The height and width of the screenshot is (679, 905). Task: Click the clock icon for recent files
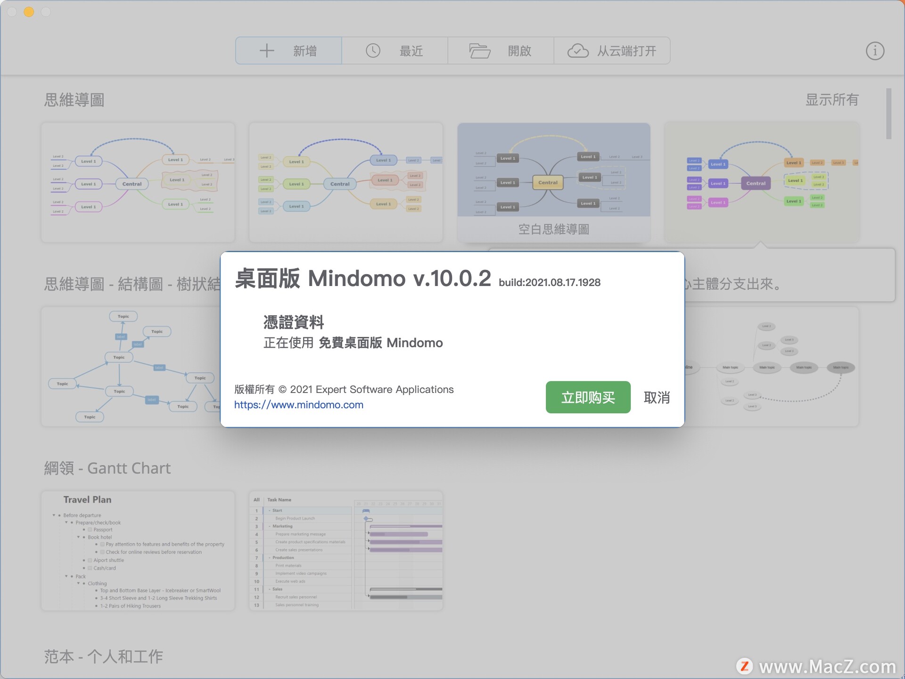click(x=373, y=50)
